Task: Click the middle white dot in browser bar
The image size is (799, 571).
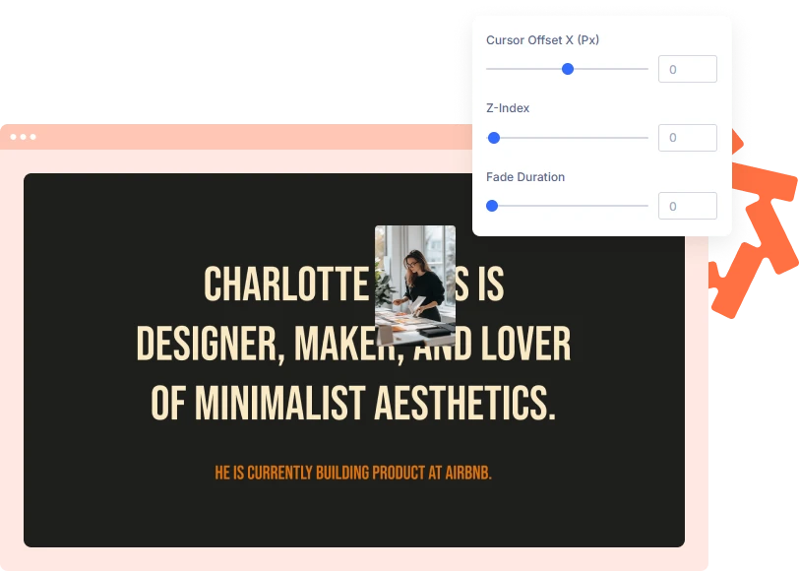Action: point(23,137)
